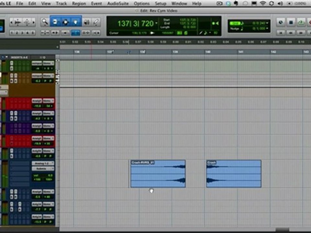Screen dimensions: 311x233
Task: Select the Scrubber speaker tool
Action: (x=86, y=22)
